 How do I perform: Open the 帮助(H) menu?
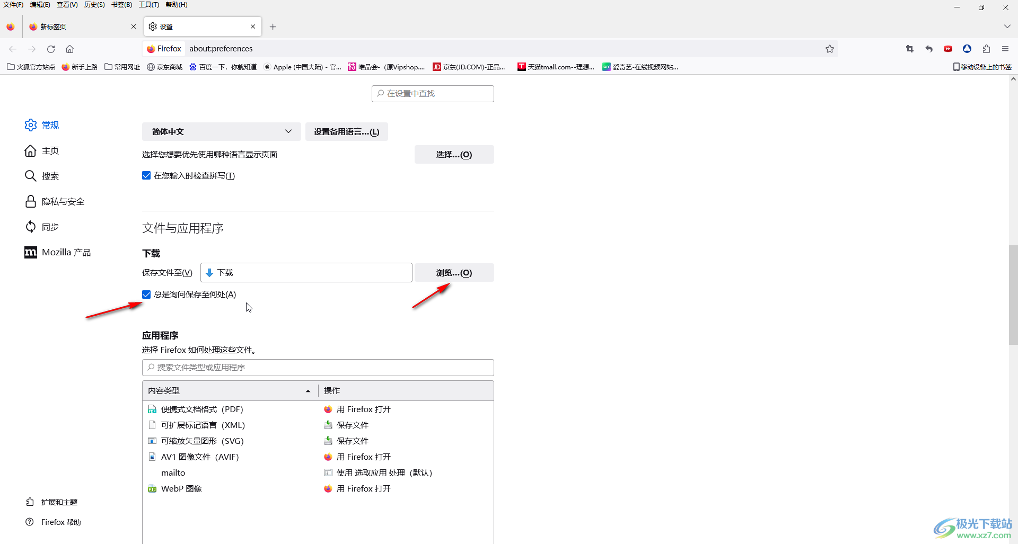click(177, 5)
